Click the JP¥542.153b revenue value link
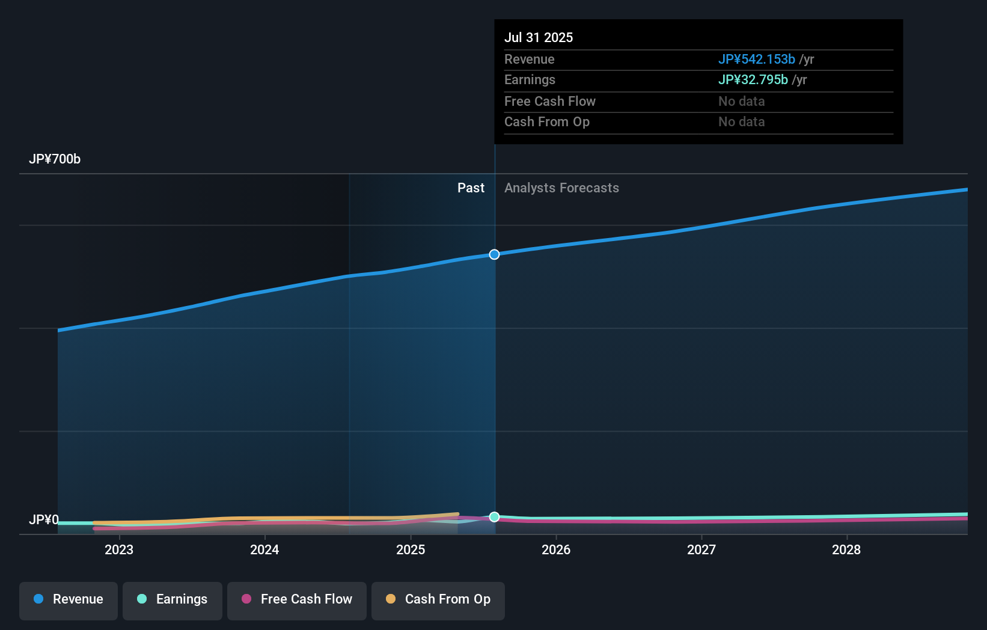The height and width of the screenshot is (630, 987). (757, 60)
